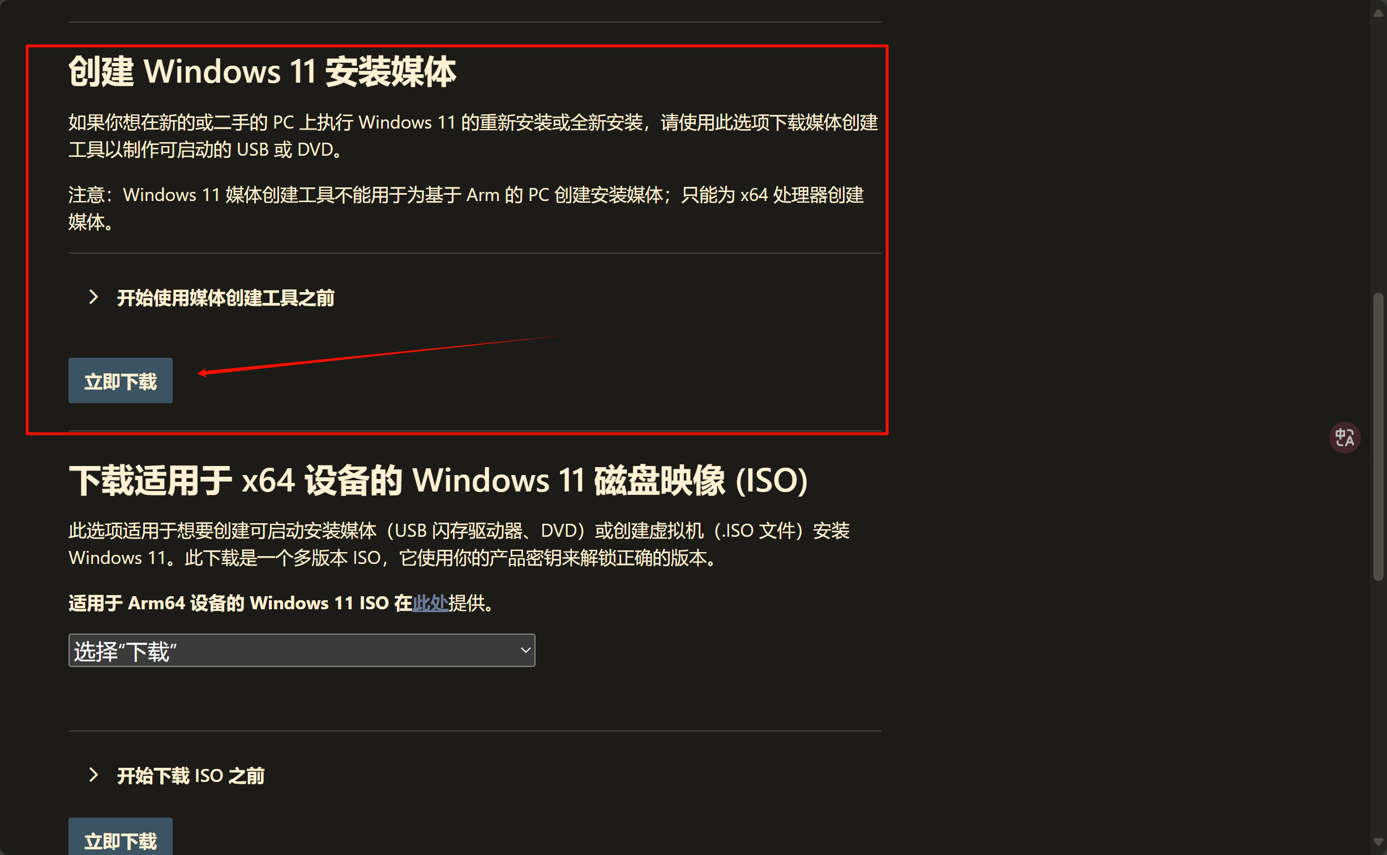This screenshot has height=855, width=1387.
Task: Click chevron beside 开始下载 ISO 之前
Action: [x=93, y=775]
